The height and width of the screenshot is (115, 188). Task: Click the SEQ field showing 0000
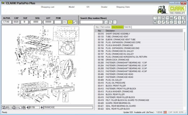[x=36, y=22]
